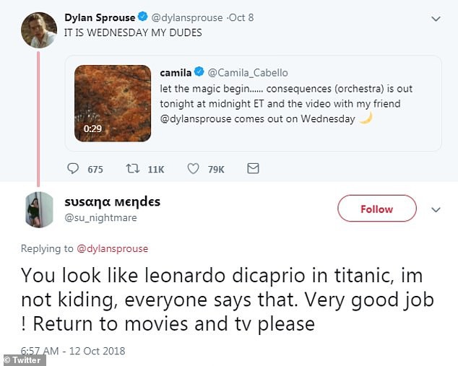Click the reply speech bubble icon
458x366 pixels.
click(x=73, y=169)
